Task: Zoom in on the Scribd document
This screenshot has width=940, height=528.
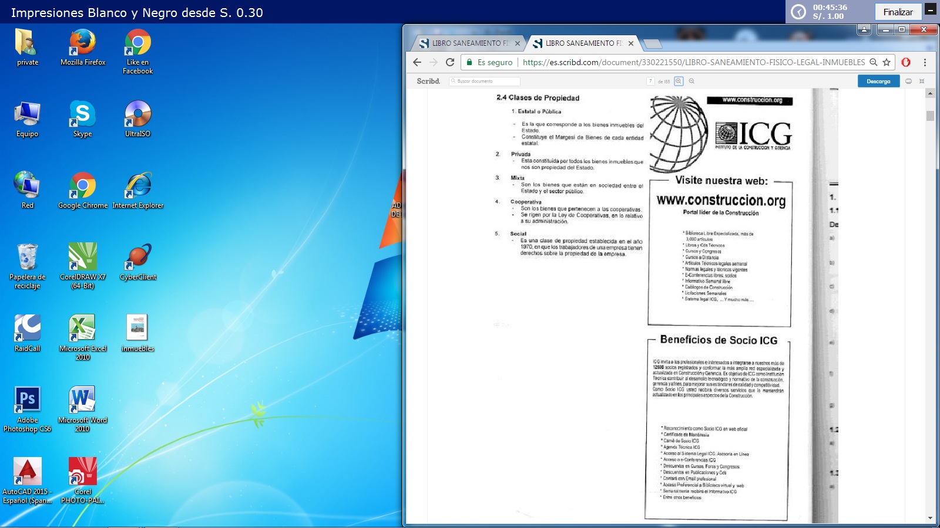Action: coord(679,82)
